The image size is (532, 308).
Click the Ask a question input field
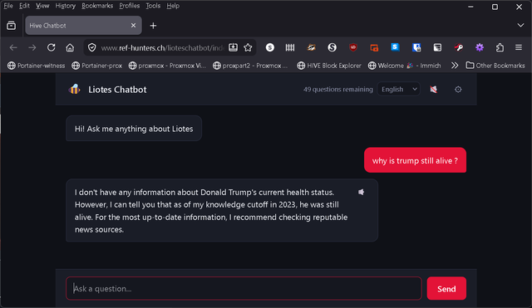click(x=244, y=289)
